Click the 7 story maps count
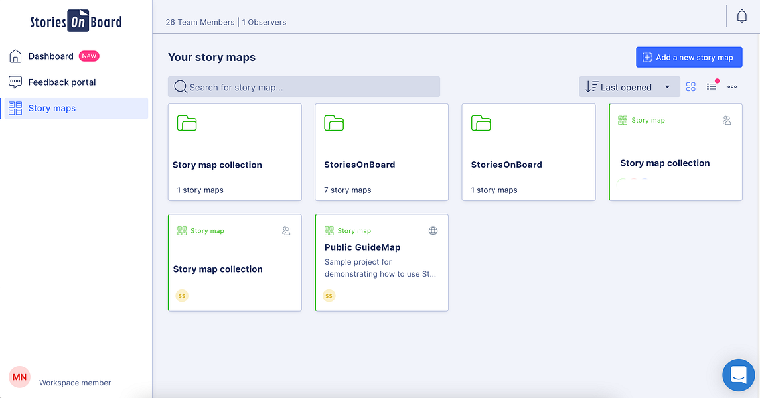 pyautogui.click(x=348, y=190)
